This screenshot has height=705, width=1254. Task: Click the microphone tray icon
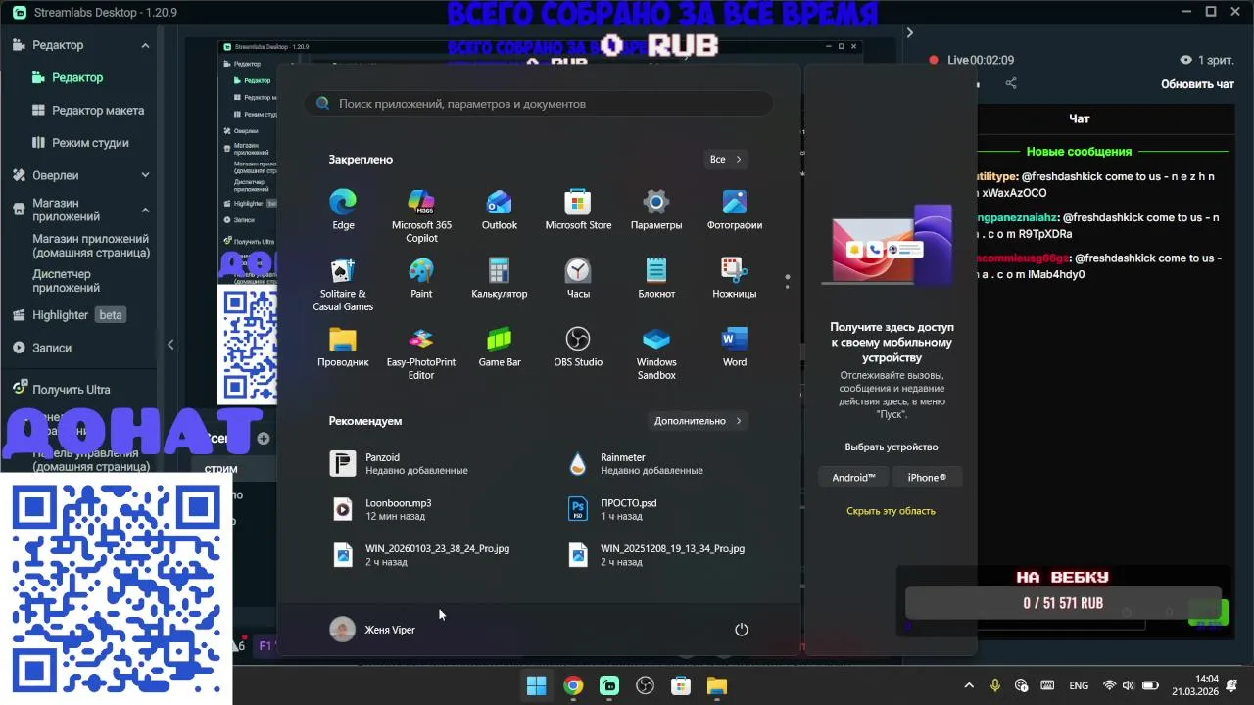point(995,685)
